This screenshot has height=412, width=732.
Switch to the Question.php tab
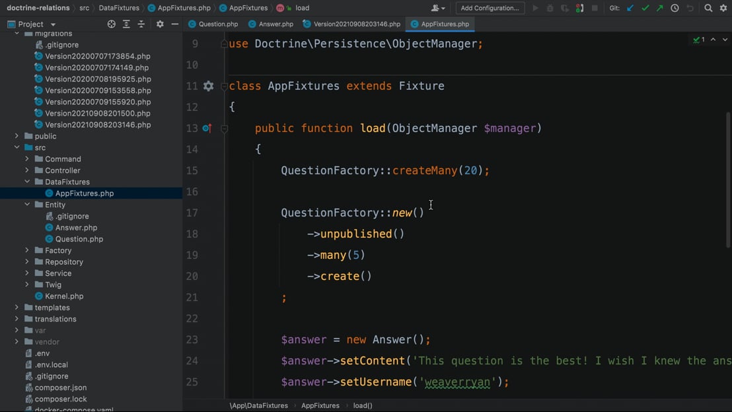click(213, 24)
